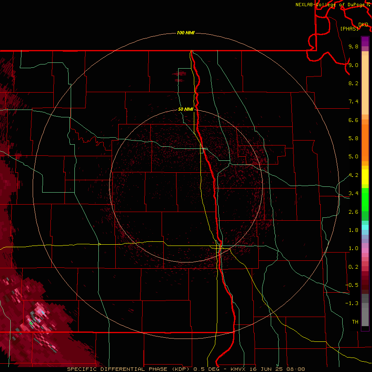Viewport: 372px width, 372px height.
Task: Click the "KMVX 16 JUN 25 08:00" timestamp
Action: point(267,369)
